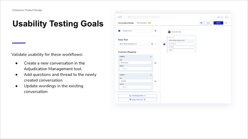248x139 pixels.
Task: Expand the Jump to dropdown in Choice 2
Action: pyautogui.click(x=135, y=87)
